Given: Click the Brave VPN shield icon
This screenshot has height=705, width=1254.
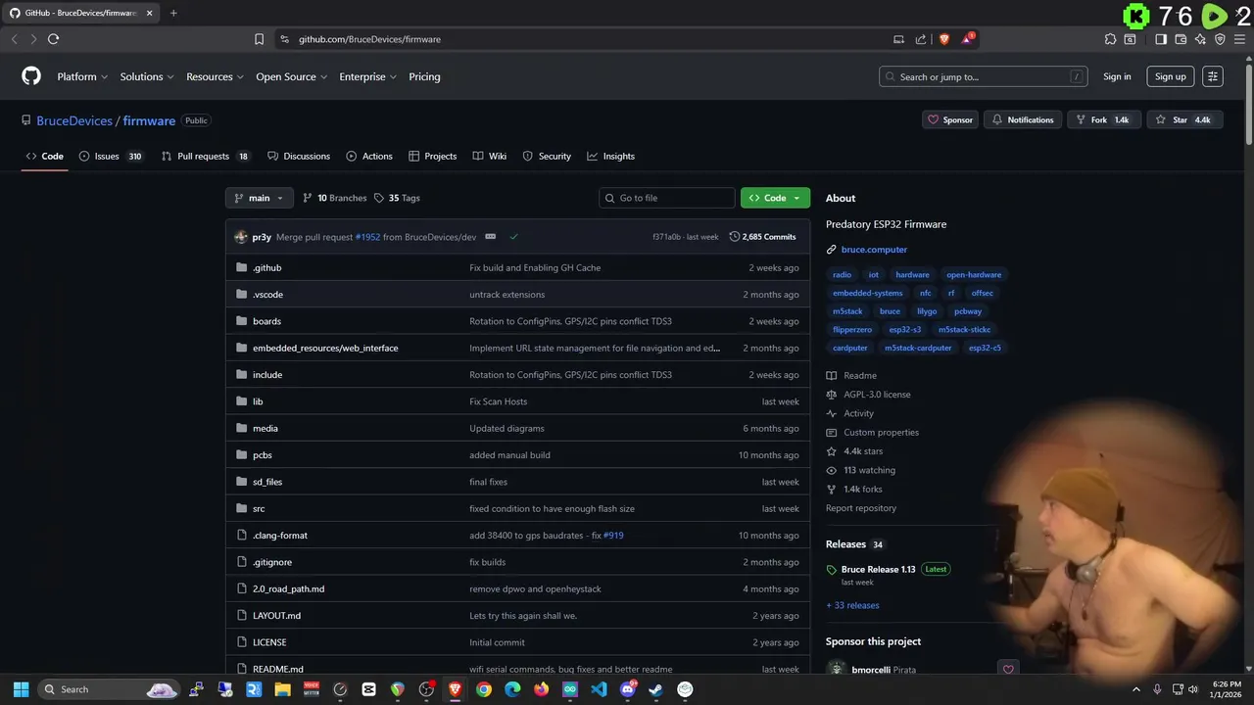Looking at the screenshot, I should [x=1220, y=39].
